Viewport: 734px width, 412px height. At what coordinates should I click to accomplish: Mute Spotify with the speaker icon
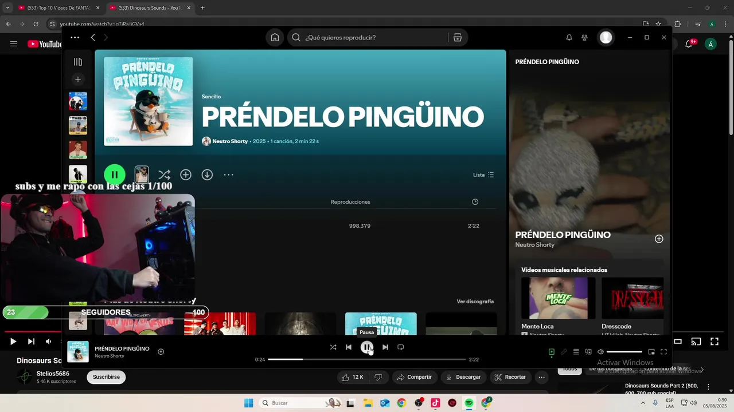tap(600, 352)
